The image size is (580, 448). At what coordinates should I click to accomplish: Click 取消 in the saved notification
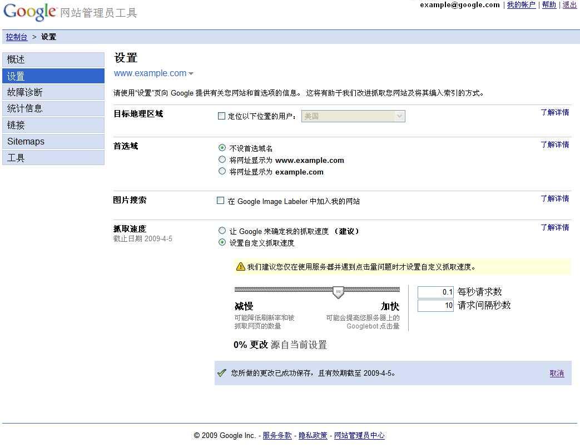pos(557,374)
